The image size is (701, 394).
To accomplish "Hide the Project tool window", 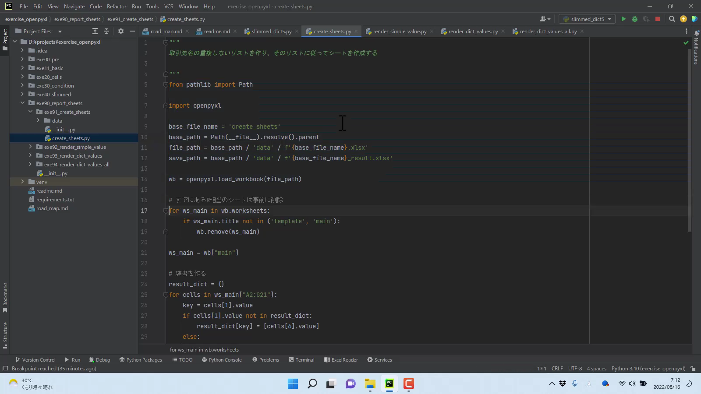I will click(x=132, y=31).
